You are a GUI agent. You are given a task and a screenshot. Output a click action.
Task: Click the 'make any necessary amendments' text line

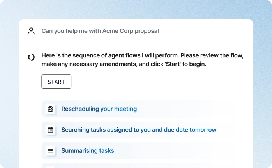(x=124, y=64)
